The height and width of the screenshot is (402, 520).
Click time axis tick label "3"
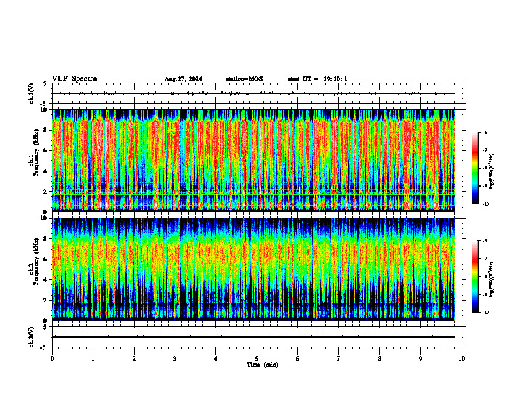175,359
